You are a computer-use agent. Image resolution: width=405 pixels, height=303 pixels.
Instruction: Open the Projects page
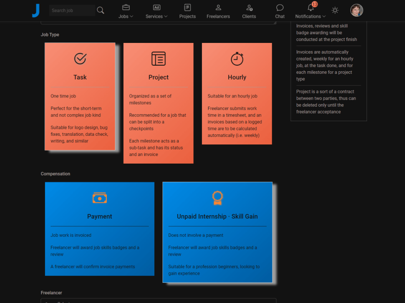(187, 11)
